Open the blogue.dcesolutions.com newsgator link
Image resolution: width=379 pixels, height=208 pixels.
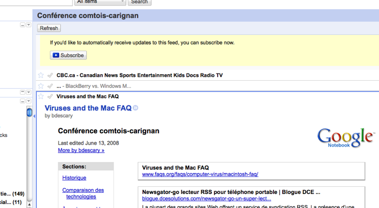point(206,199)
